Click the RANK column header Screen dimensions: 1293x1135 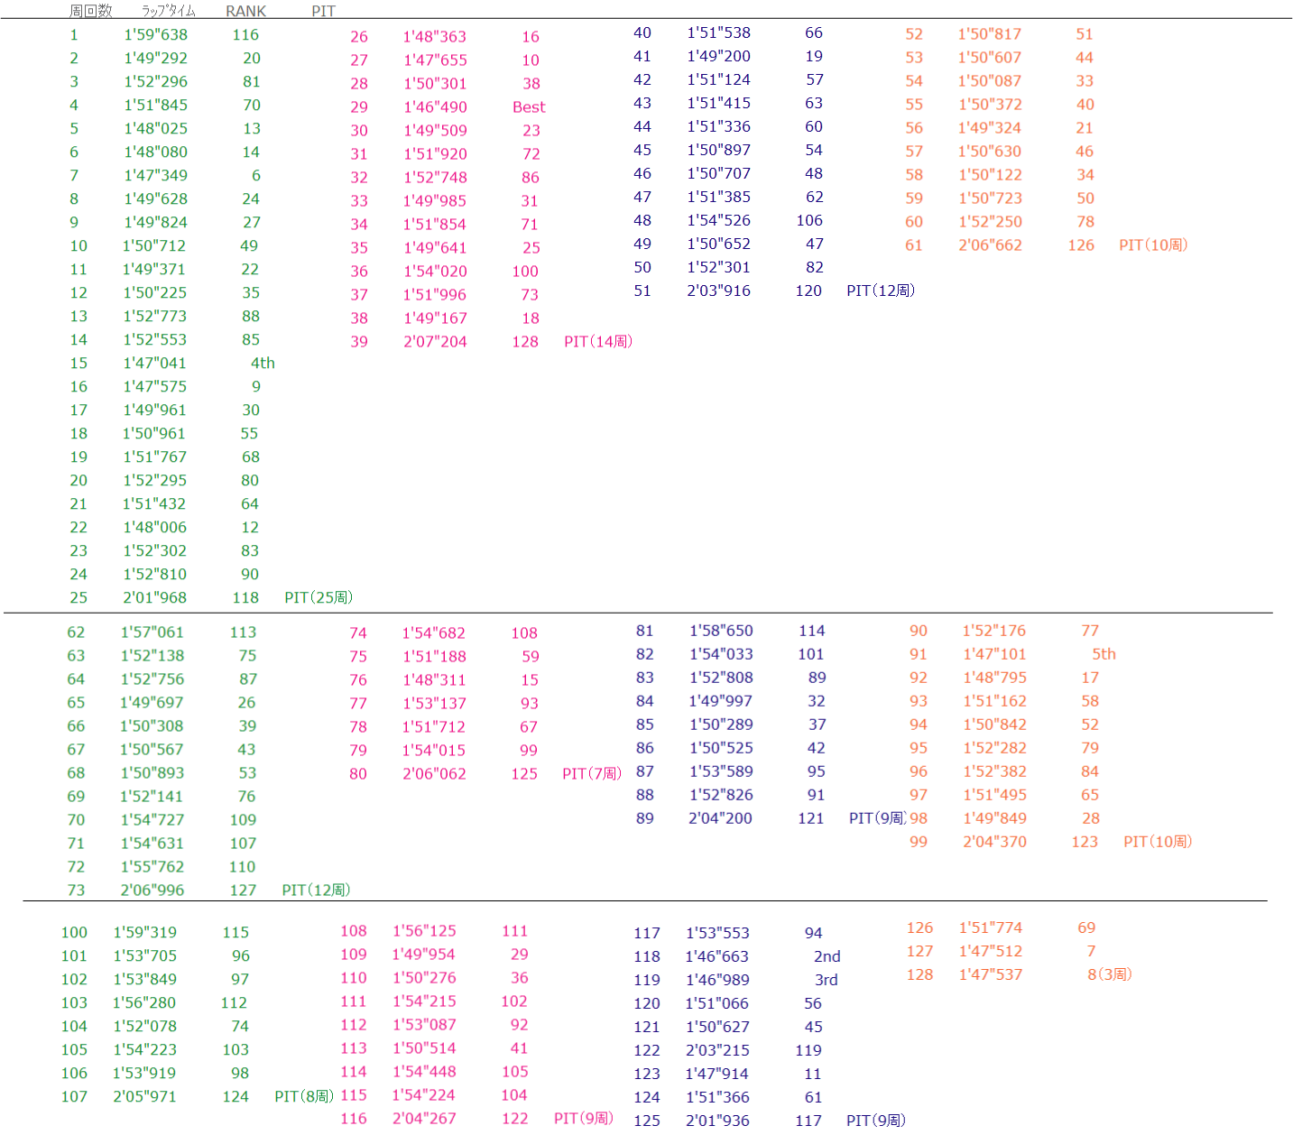click(x=245, y=11)
